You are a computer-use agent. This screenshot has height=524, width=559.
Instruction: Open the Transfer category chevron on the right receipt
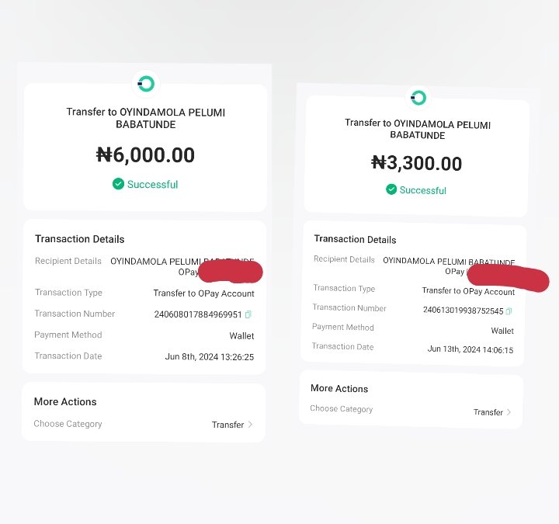click(x=509, y=412)
